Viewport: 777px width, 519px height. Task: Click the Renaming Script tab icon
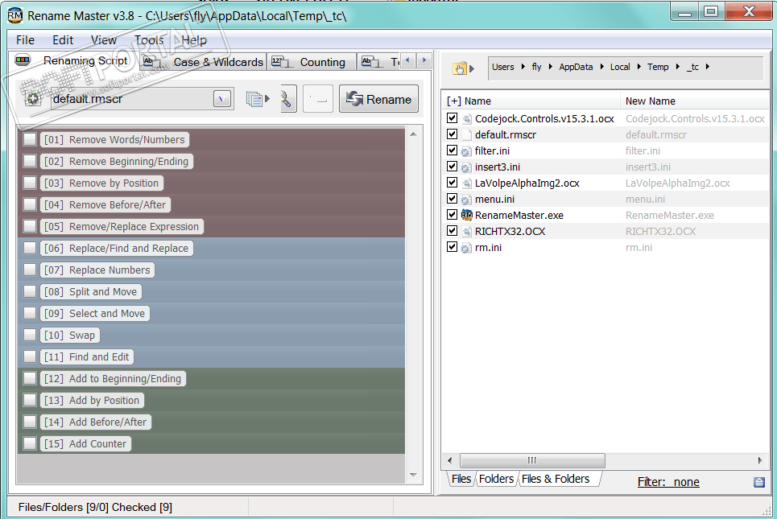(23, 60)
